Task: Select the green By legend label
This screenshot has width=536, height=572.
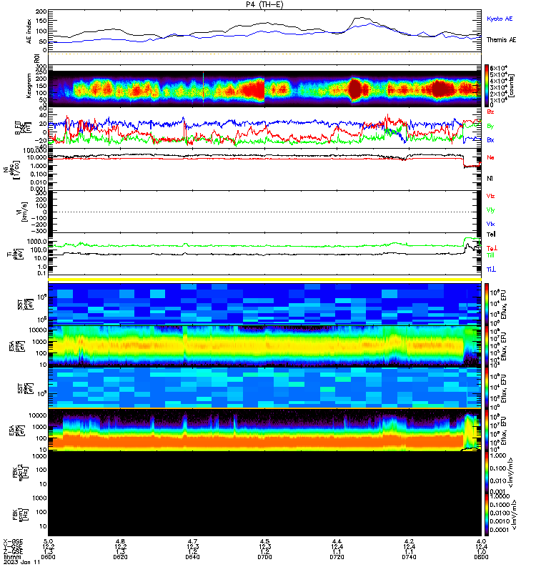Action: tap(490, 126)
